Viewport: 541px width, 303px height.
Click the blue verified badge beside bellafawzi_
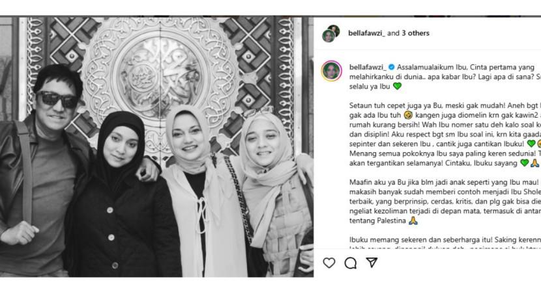click(x=391, y=67)
